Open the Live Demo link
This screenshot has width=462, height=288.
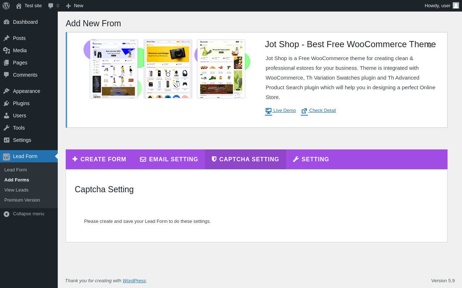click(x=280, y=111)
